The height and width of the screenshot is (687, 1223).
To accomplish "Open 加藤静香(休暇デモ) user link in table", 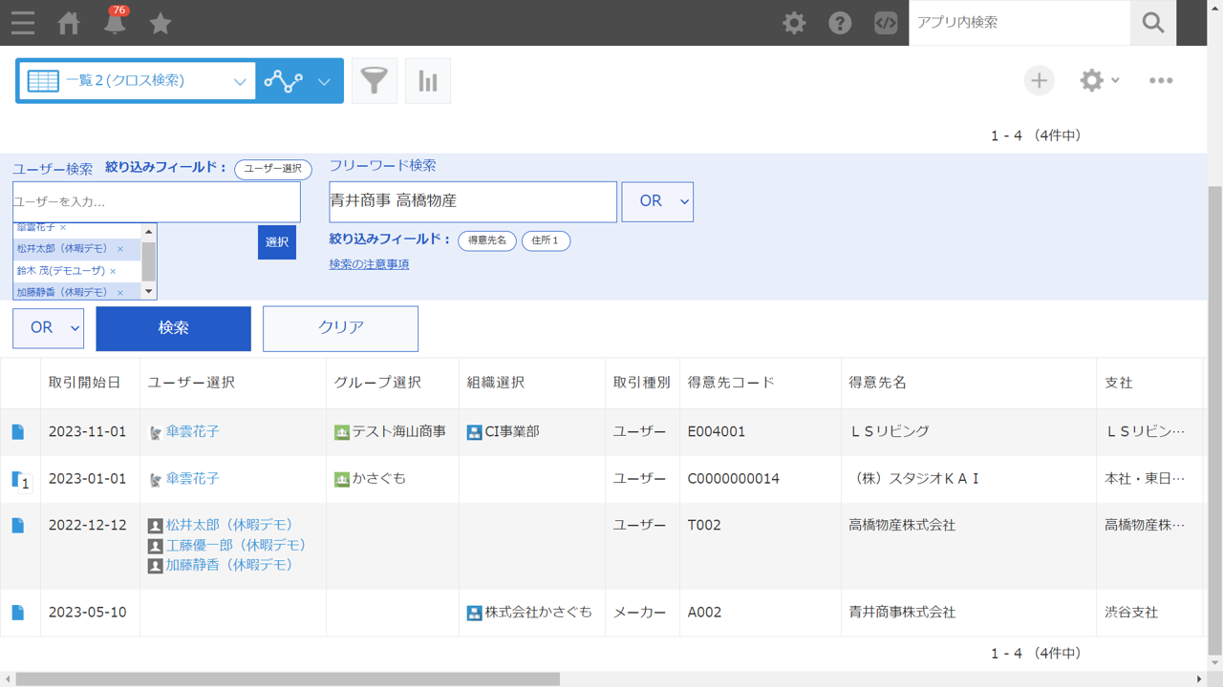I will pyautogui.click(x=230, y=565).
